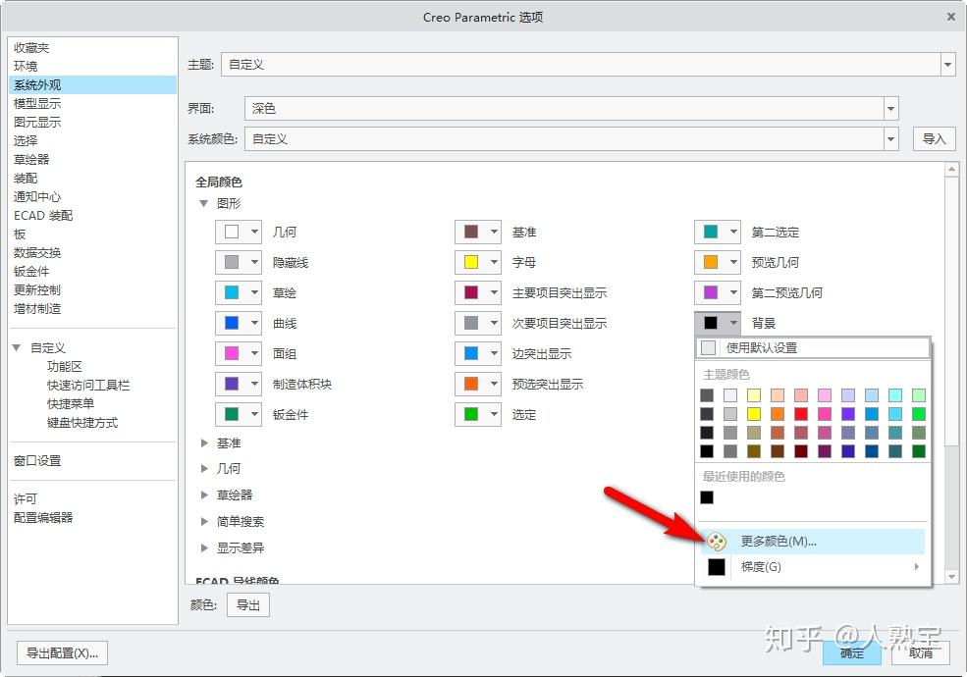
Task: Open the 背景 color dropdown arrow
Action: pos(731,323)
